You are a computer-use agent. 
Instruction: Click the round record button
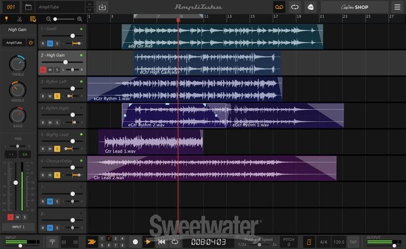pos(135,242)
